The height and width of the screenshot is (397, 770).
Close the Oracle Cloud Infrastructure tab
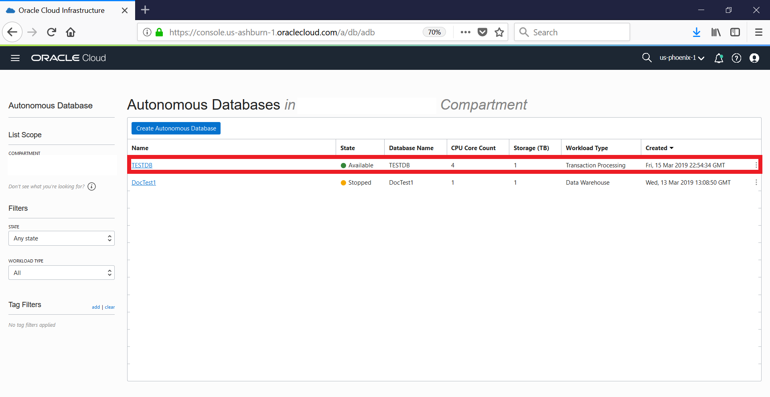(x=125, y=10)
